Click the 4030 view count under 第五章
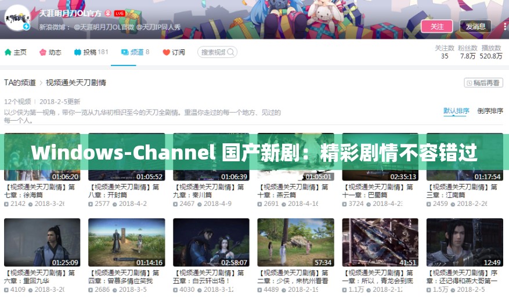The height and width of the screenshot is (304, 509). (187, 289)
